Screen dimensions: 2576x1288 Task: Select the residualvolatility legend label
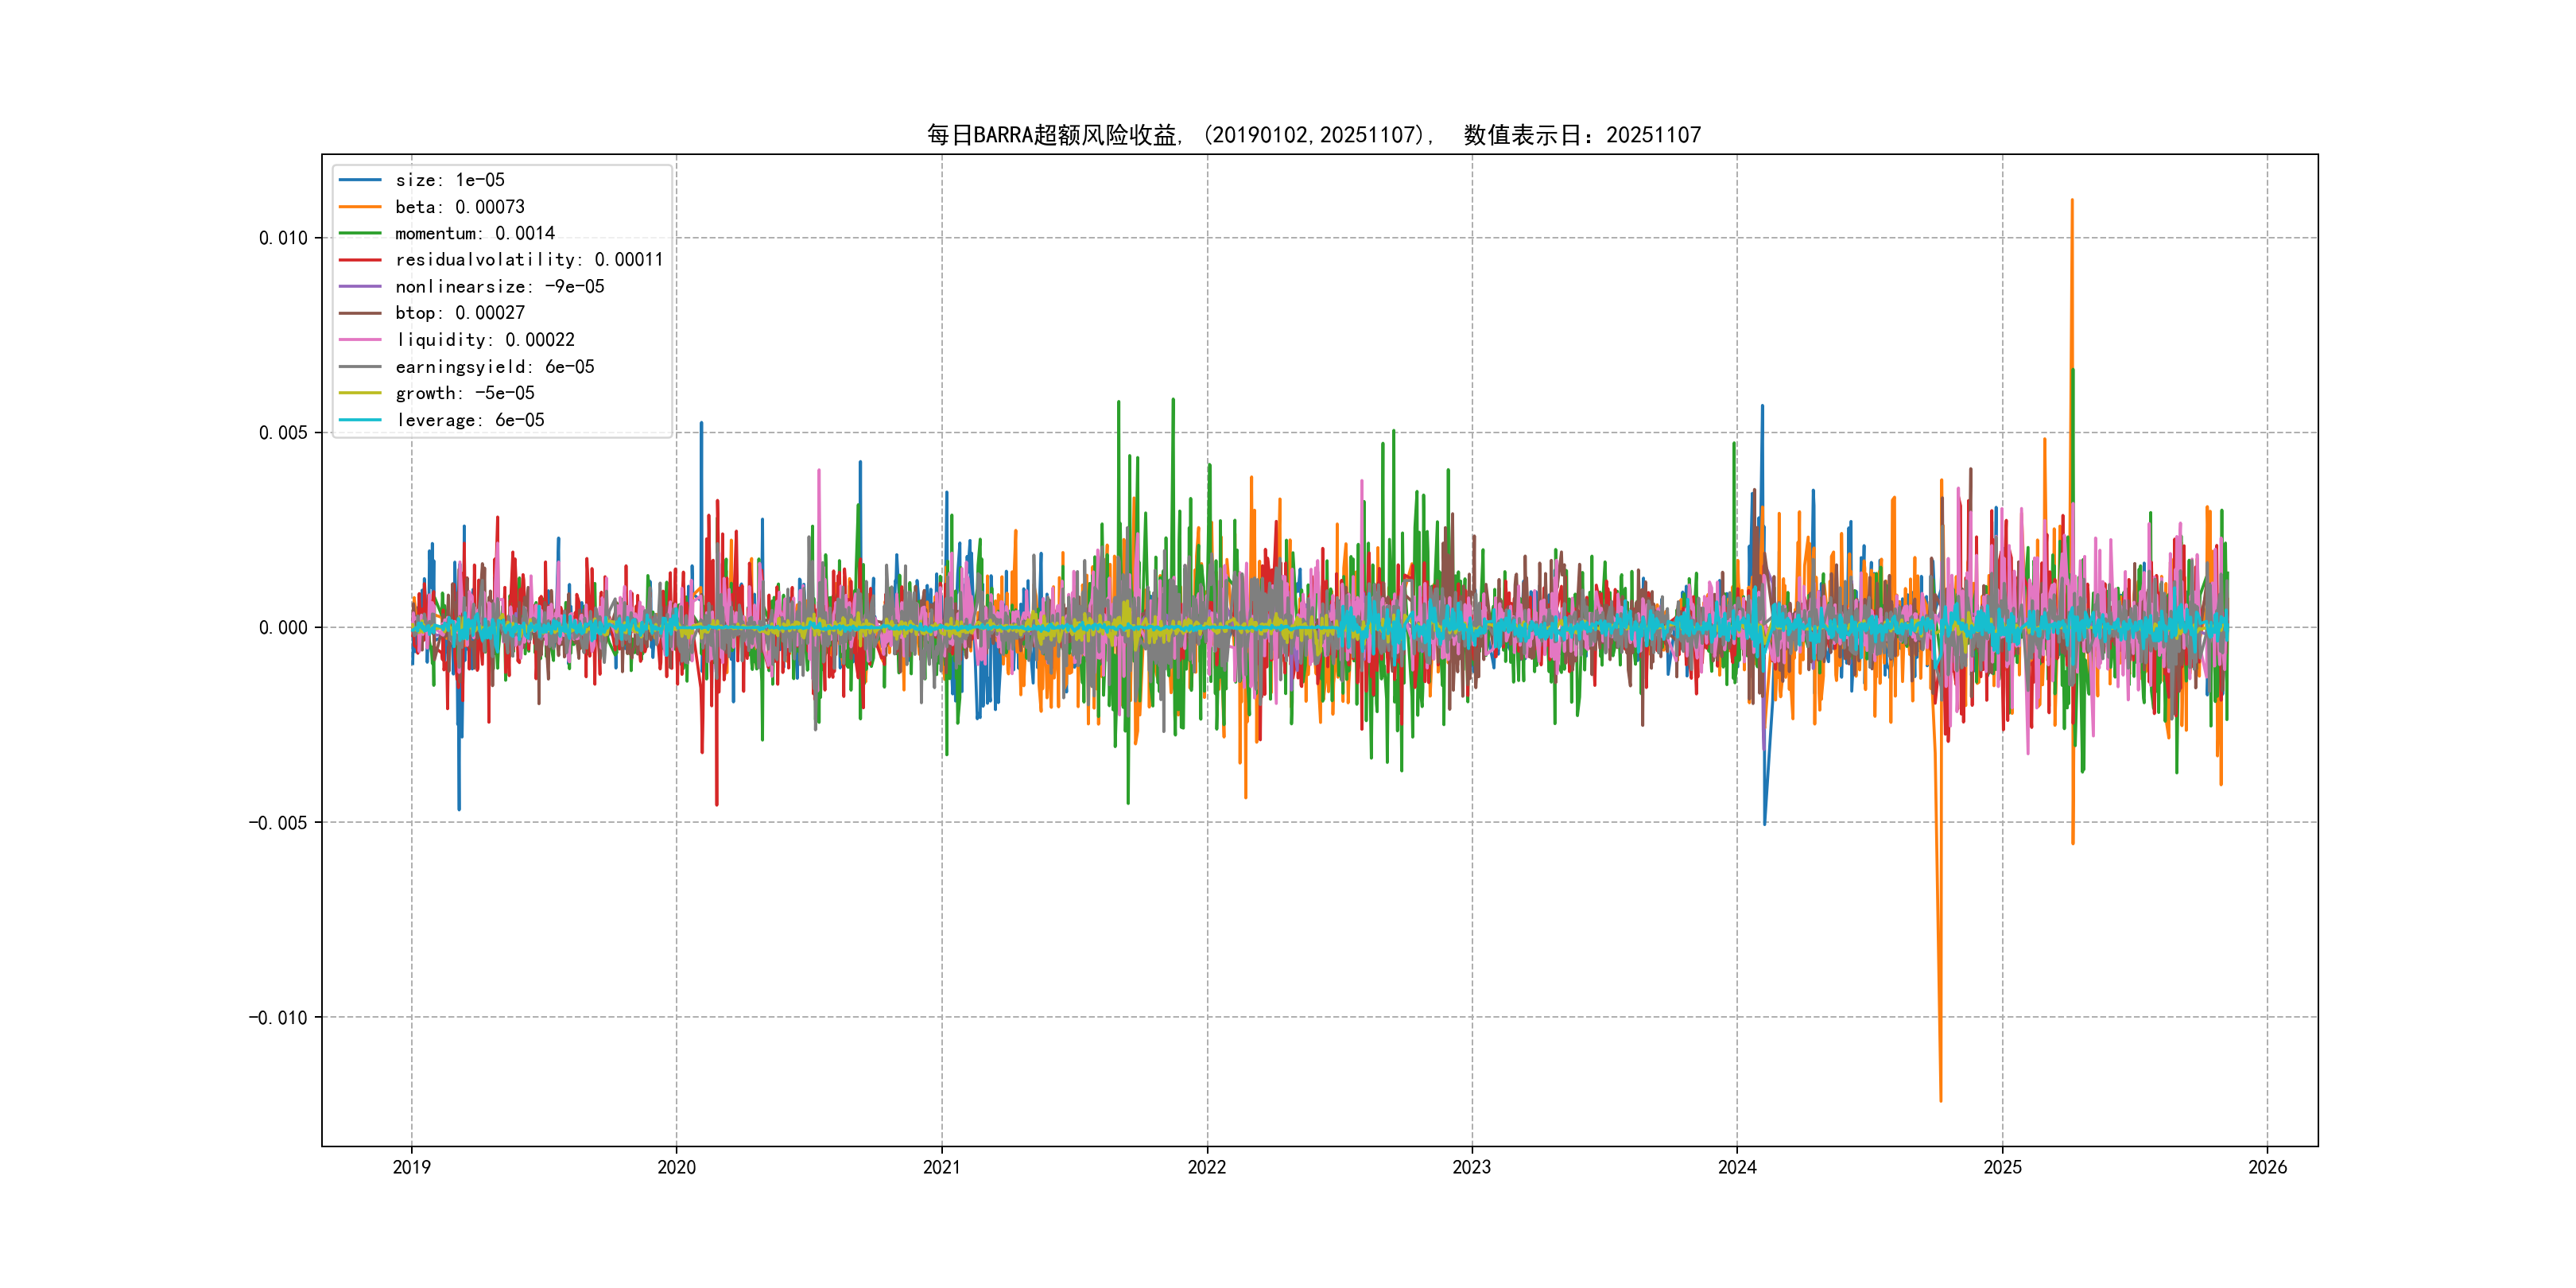(x=528, y=260)
